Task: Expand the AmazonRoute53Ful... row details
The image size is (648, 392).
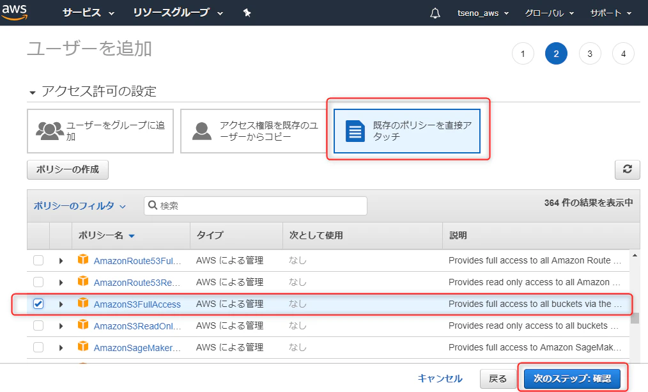Action: (x=61, y=260)
